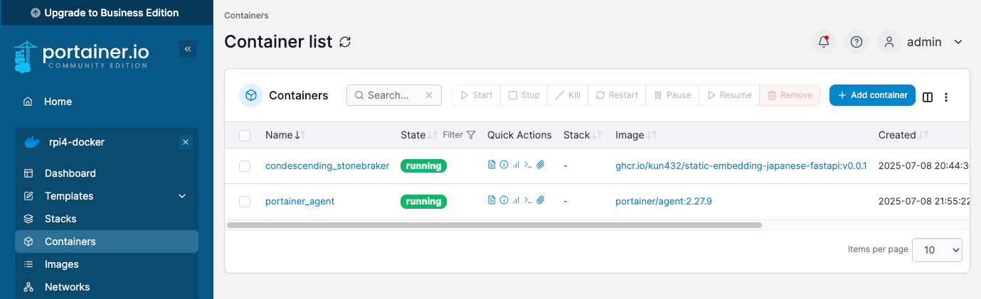This screenshot has width=981, height=299.
Task: Close the rpi4-docker environment with X
Action: tap(186, 142)
